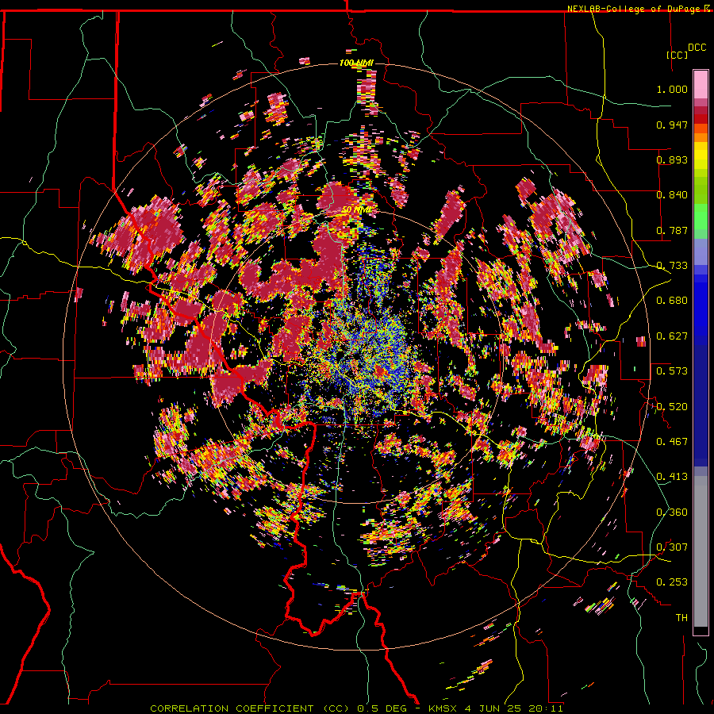Select the 0.413 scale value
Image resolution: width=714 pixels, height=714 pixels.
pyautogui.click(x=672, y=477)
